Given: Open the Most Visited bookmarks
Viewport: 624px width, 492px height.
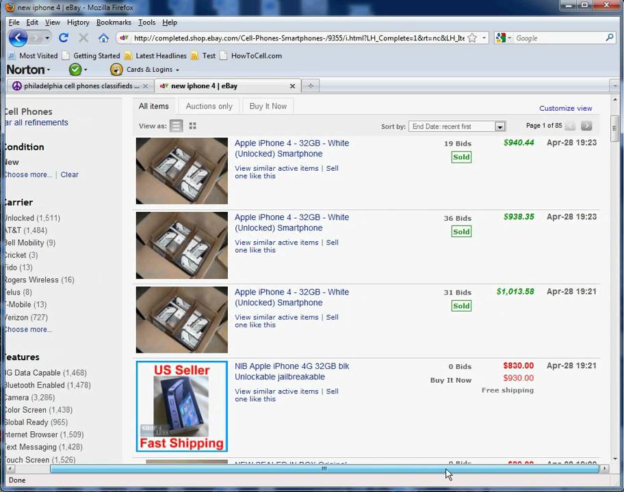Looking at the screenshot, I should (x=33, y=55).
